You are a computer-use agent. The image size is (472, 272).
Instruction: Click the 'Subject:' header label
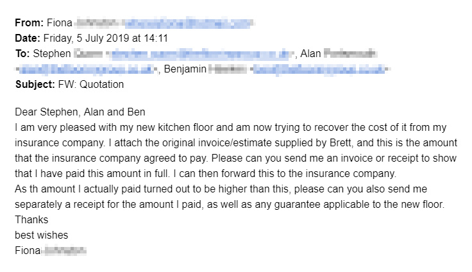point(33,84)
